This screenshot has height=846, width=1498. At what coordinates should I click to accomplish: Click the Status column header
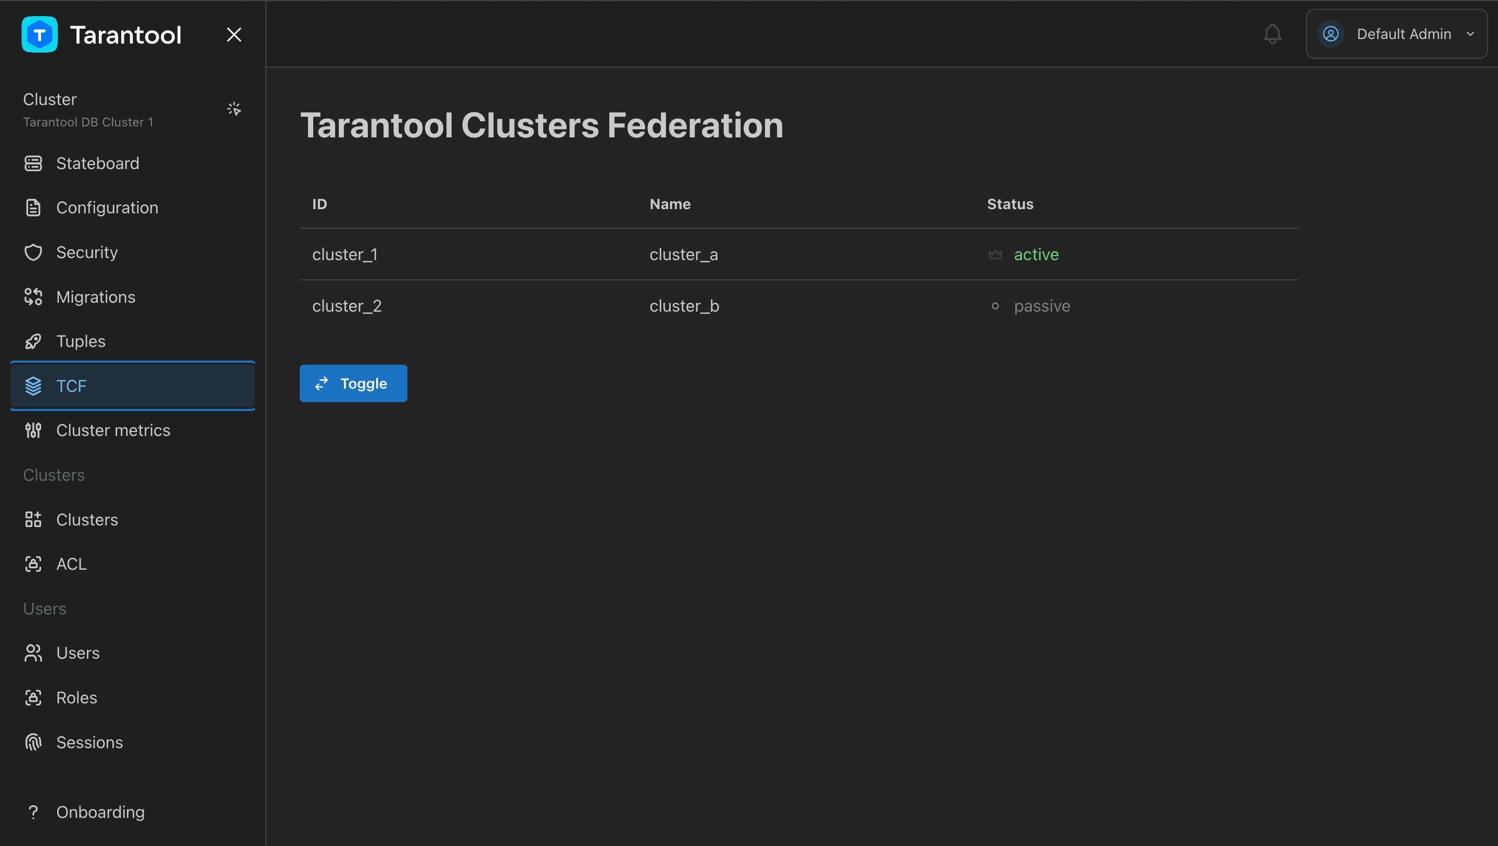(1010, 204)
